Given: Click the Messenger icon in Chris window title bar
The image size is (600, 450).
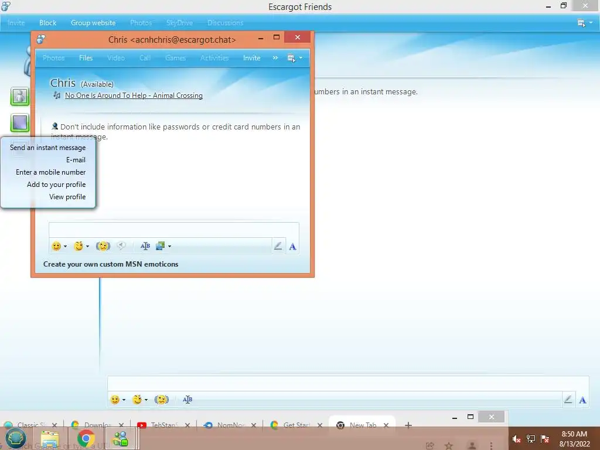Looking at the screenshot, I should pos(41,39).
